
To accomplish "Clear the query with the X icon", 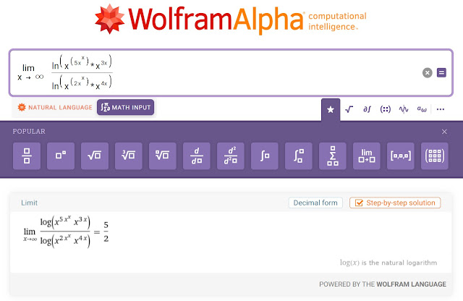I will 428,72.
